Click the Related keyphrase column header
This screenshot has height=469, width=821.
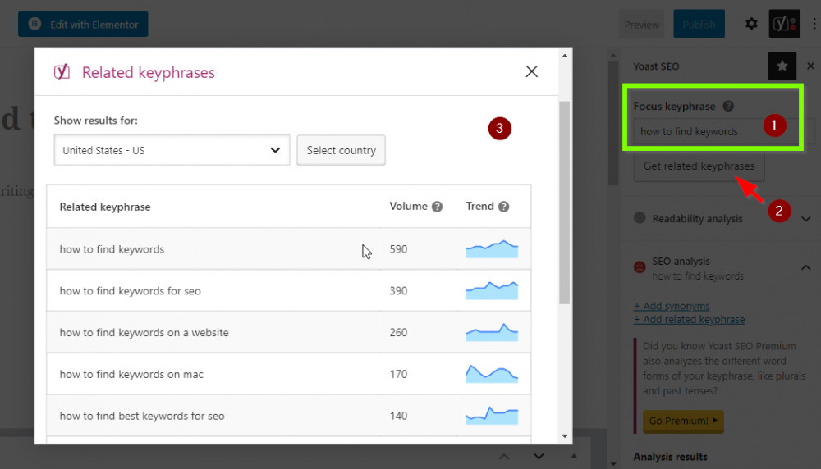pyautogui.click(x=105, y=207)
